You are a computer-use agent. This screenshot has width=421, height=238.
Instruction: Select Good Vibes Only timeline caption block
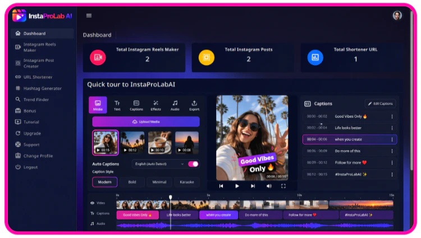138,215
